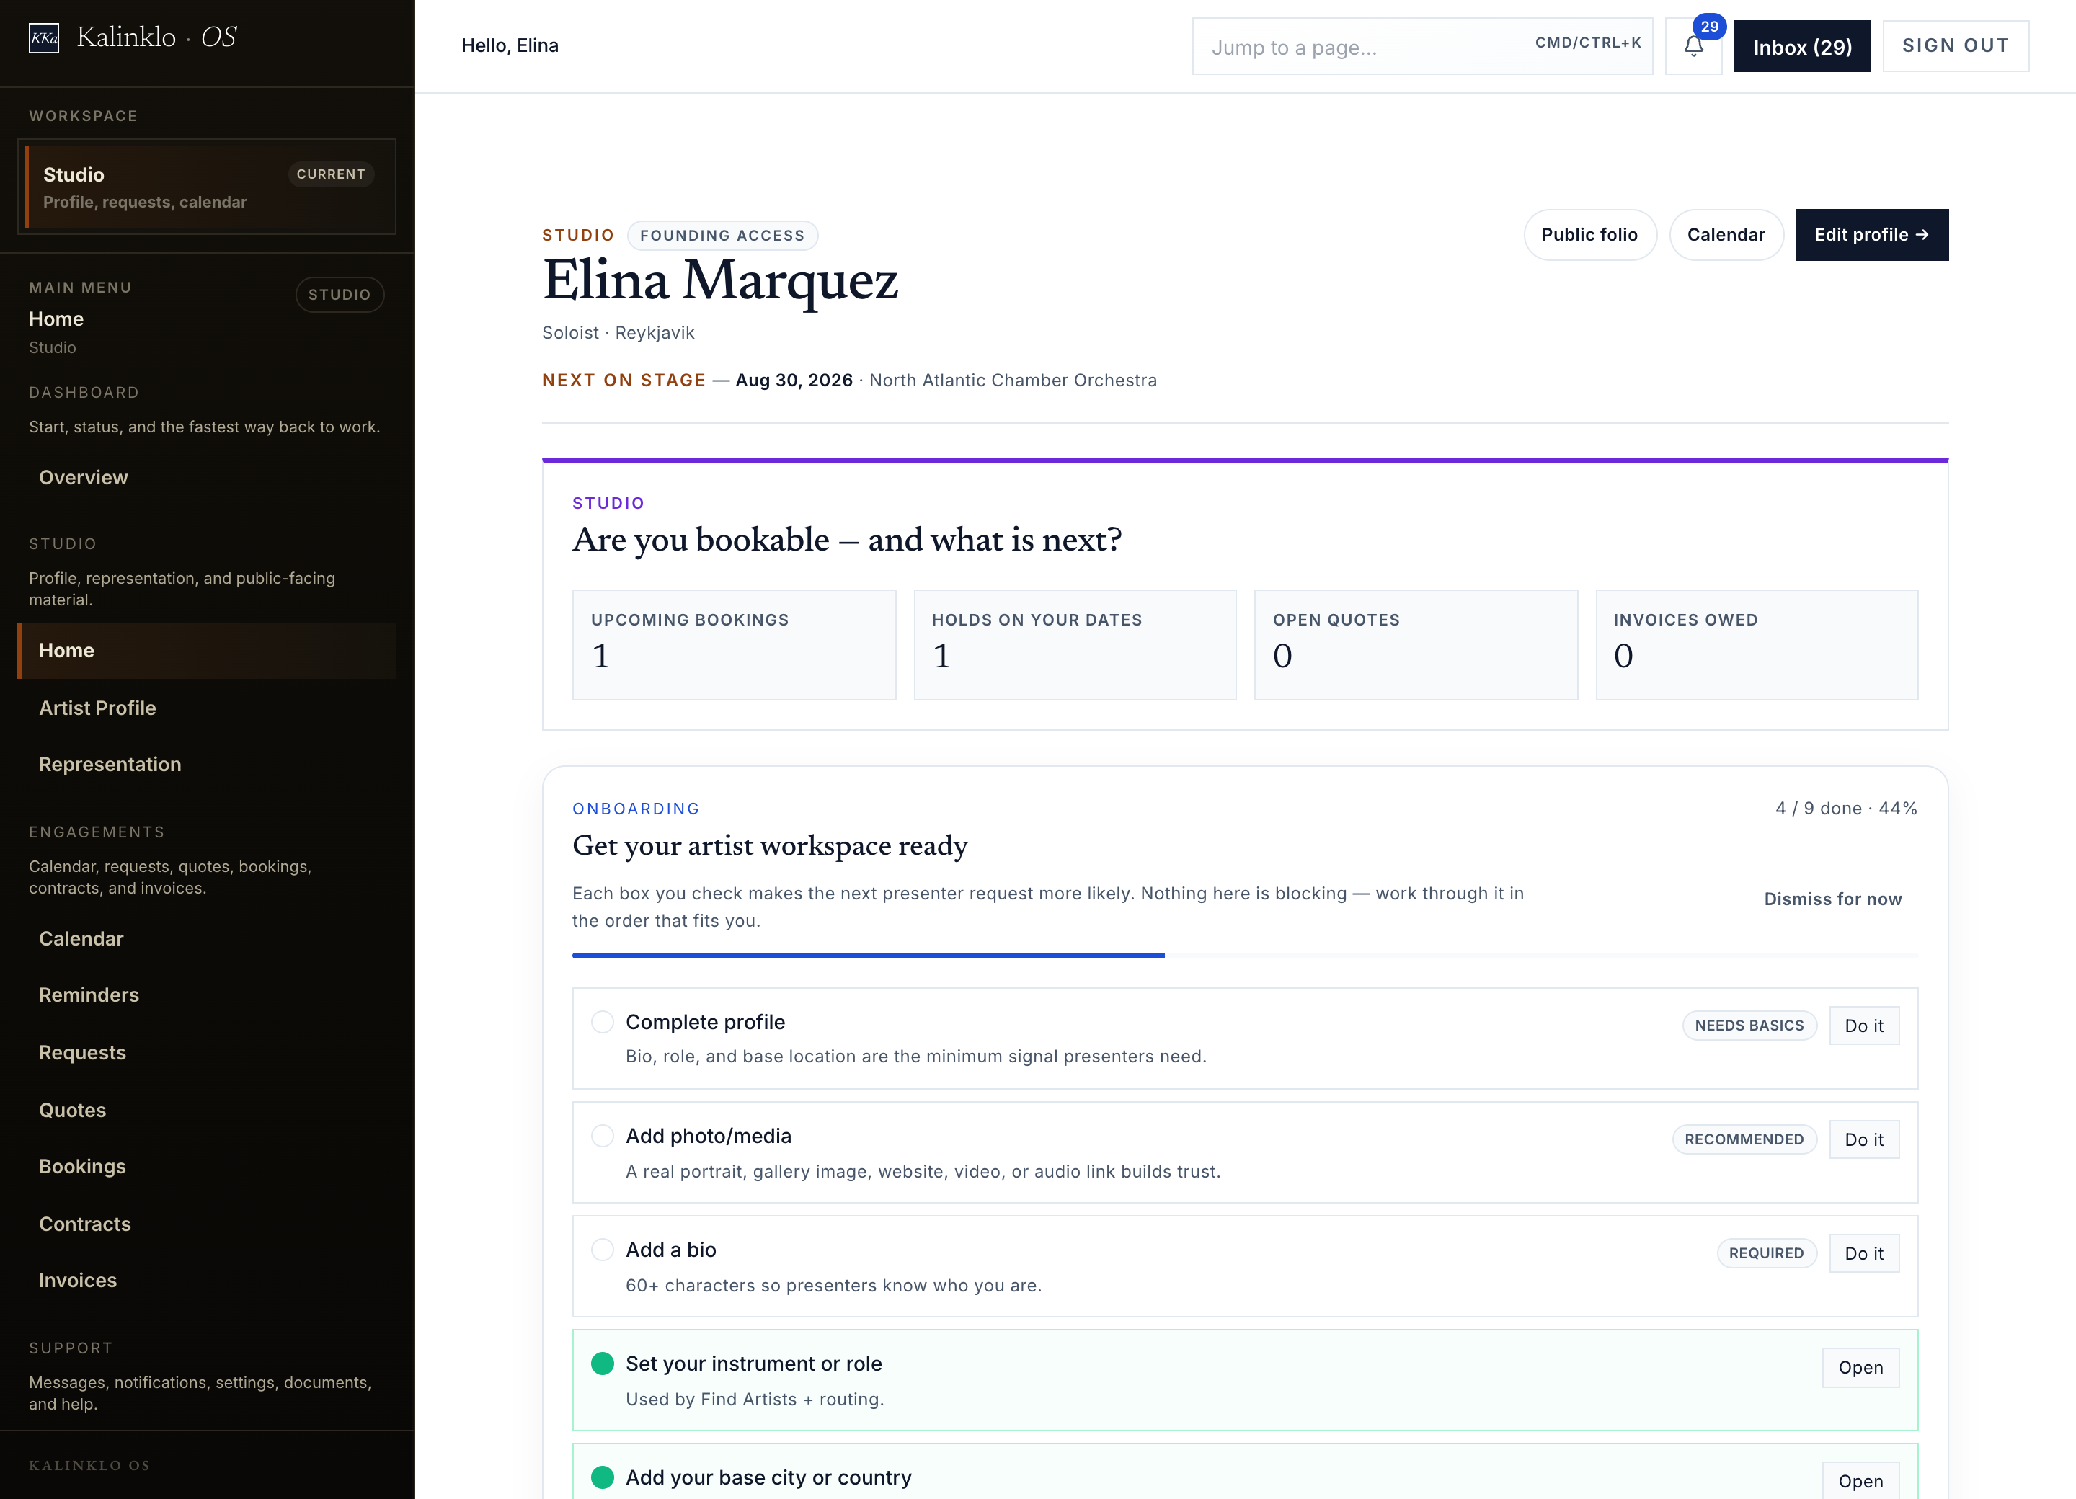Click Dismiss for now link
Screen dimensions: 2076x1499
(x=1832, y=899)
